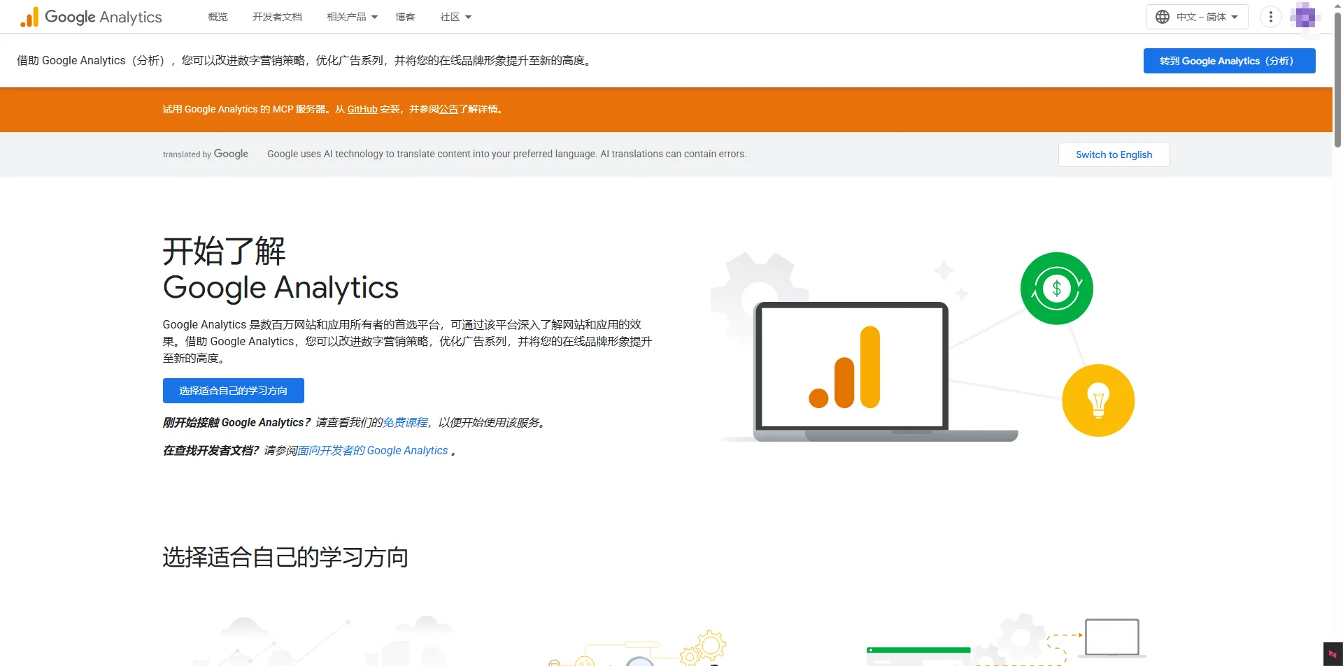This screenshot has width=1343, height=666.
Task: Follow the GitHub link in orange banner
Action: [362, 109]
